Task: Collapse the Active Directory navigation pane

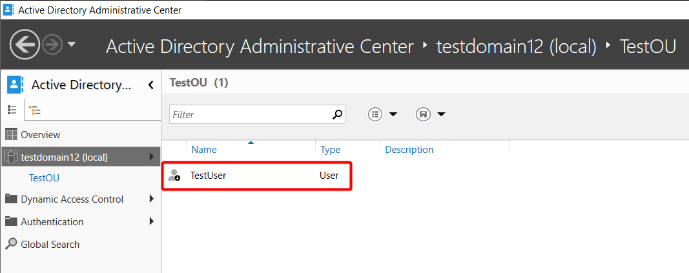Action: 150,85
